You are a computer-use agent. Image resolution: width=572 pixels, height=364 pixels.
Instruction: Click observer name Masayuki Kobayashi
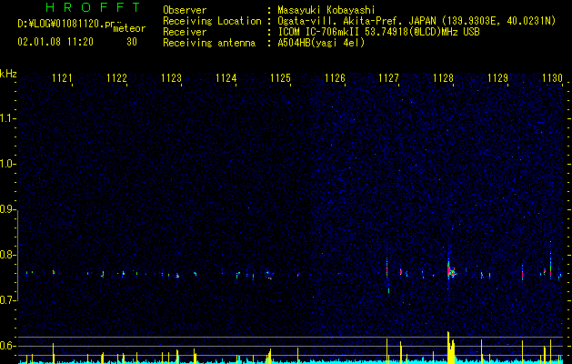[326, 10]
